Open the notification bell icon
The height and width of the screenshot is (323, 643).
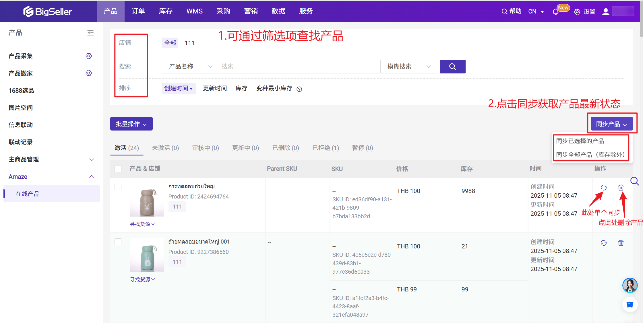tap(555, 12)
